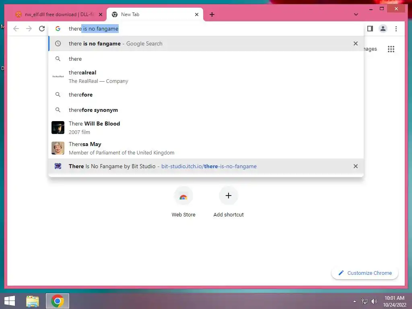Open the Windows Start menu
This screenshot has width=412, height=309.
10,301
